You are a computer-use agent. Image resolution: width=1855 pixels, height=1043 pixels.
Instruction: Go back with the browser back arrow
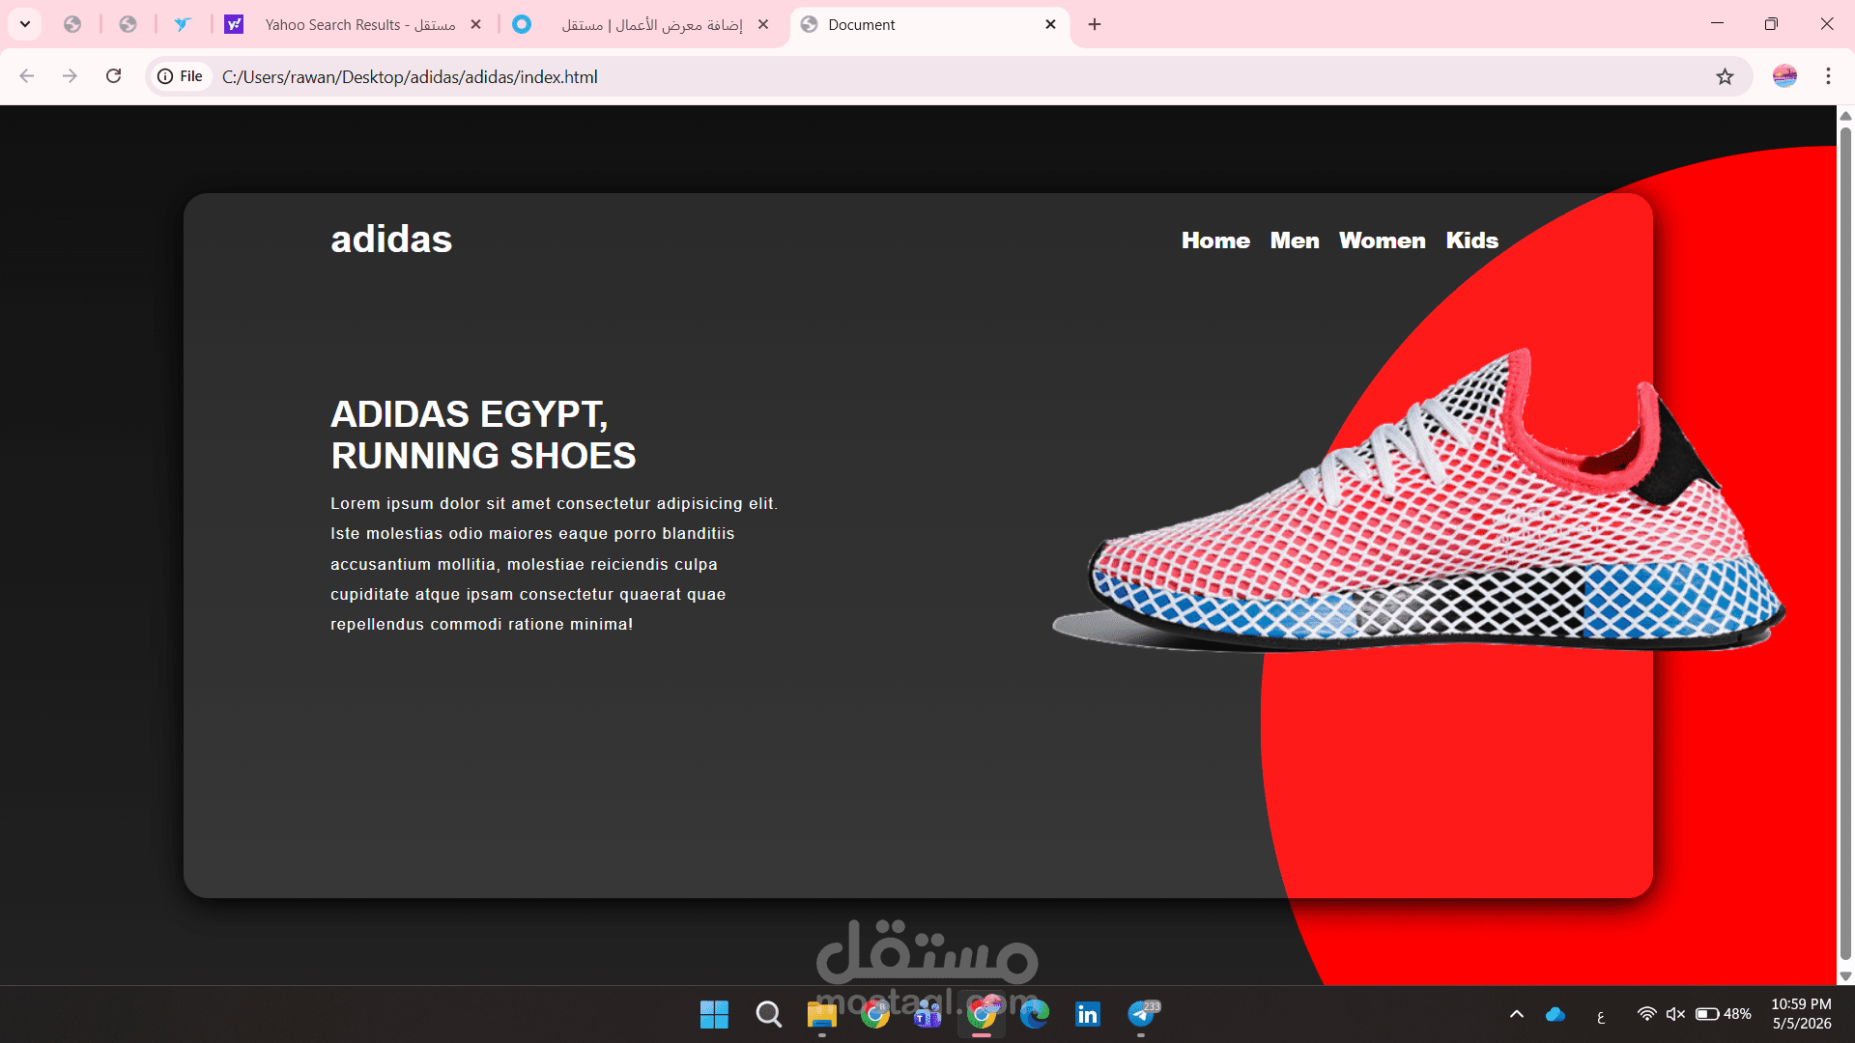27,76
